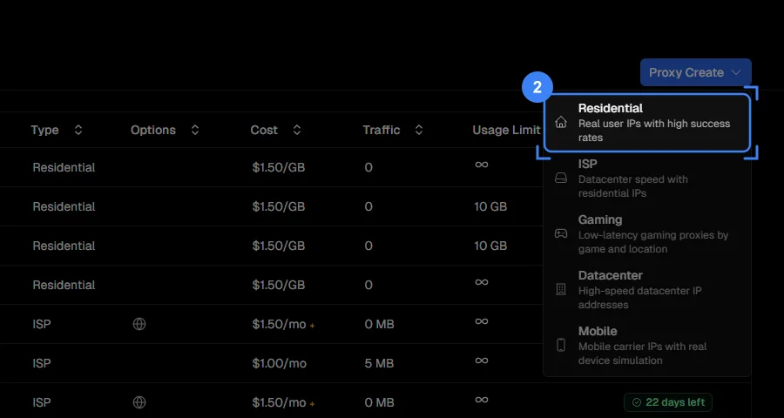The width and height of the screenshot is (784, 418).
Task: Choose ISP from the proxy menu
Action: pos(647,178)
